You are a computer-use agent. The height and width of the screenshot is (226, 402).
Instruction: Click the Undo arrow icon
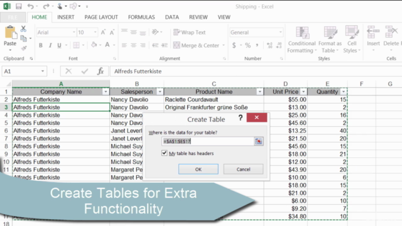coord(31,6)
